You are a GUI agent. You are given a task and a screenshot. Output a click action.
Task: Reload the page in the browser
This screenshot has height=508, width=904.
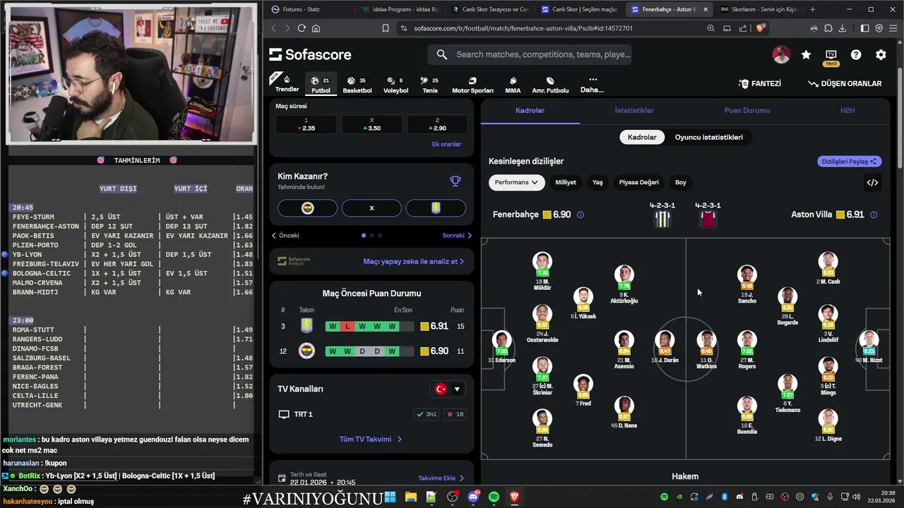[x=302, y=28]
